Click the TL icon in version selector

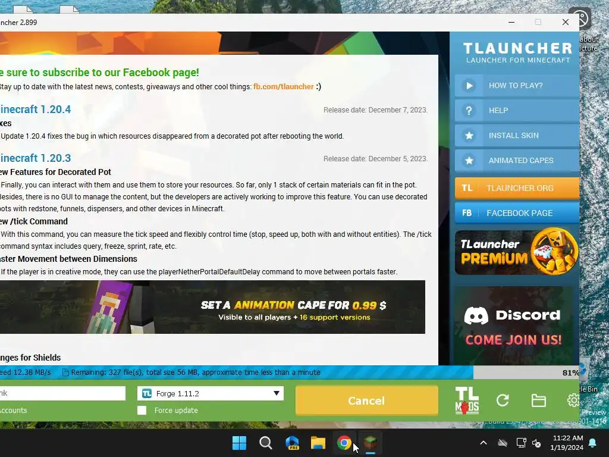pos(147,393)
